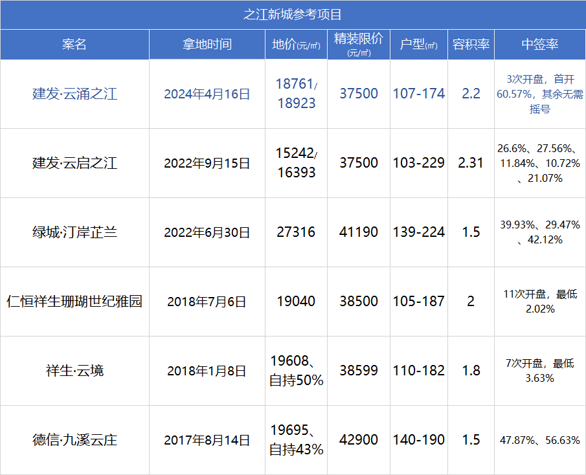
Task: Click land price 19608、自持50%
Action: click(297, 370)
